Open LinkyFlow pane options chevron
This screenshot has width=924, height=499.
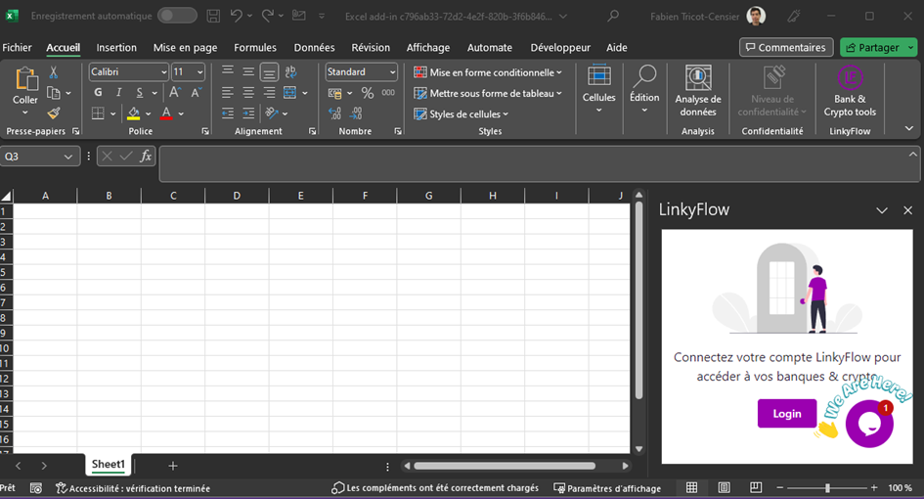pos(882,210)
